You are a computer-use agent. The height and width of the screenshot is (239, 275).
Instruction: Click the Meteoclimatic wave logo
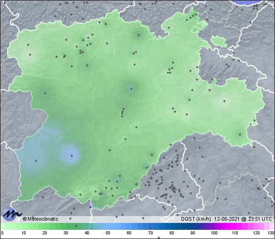(12, 214)
